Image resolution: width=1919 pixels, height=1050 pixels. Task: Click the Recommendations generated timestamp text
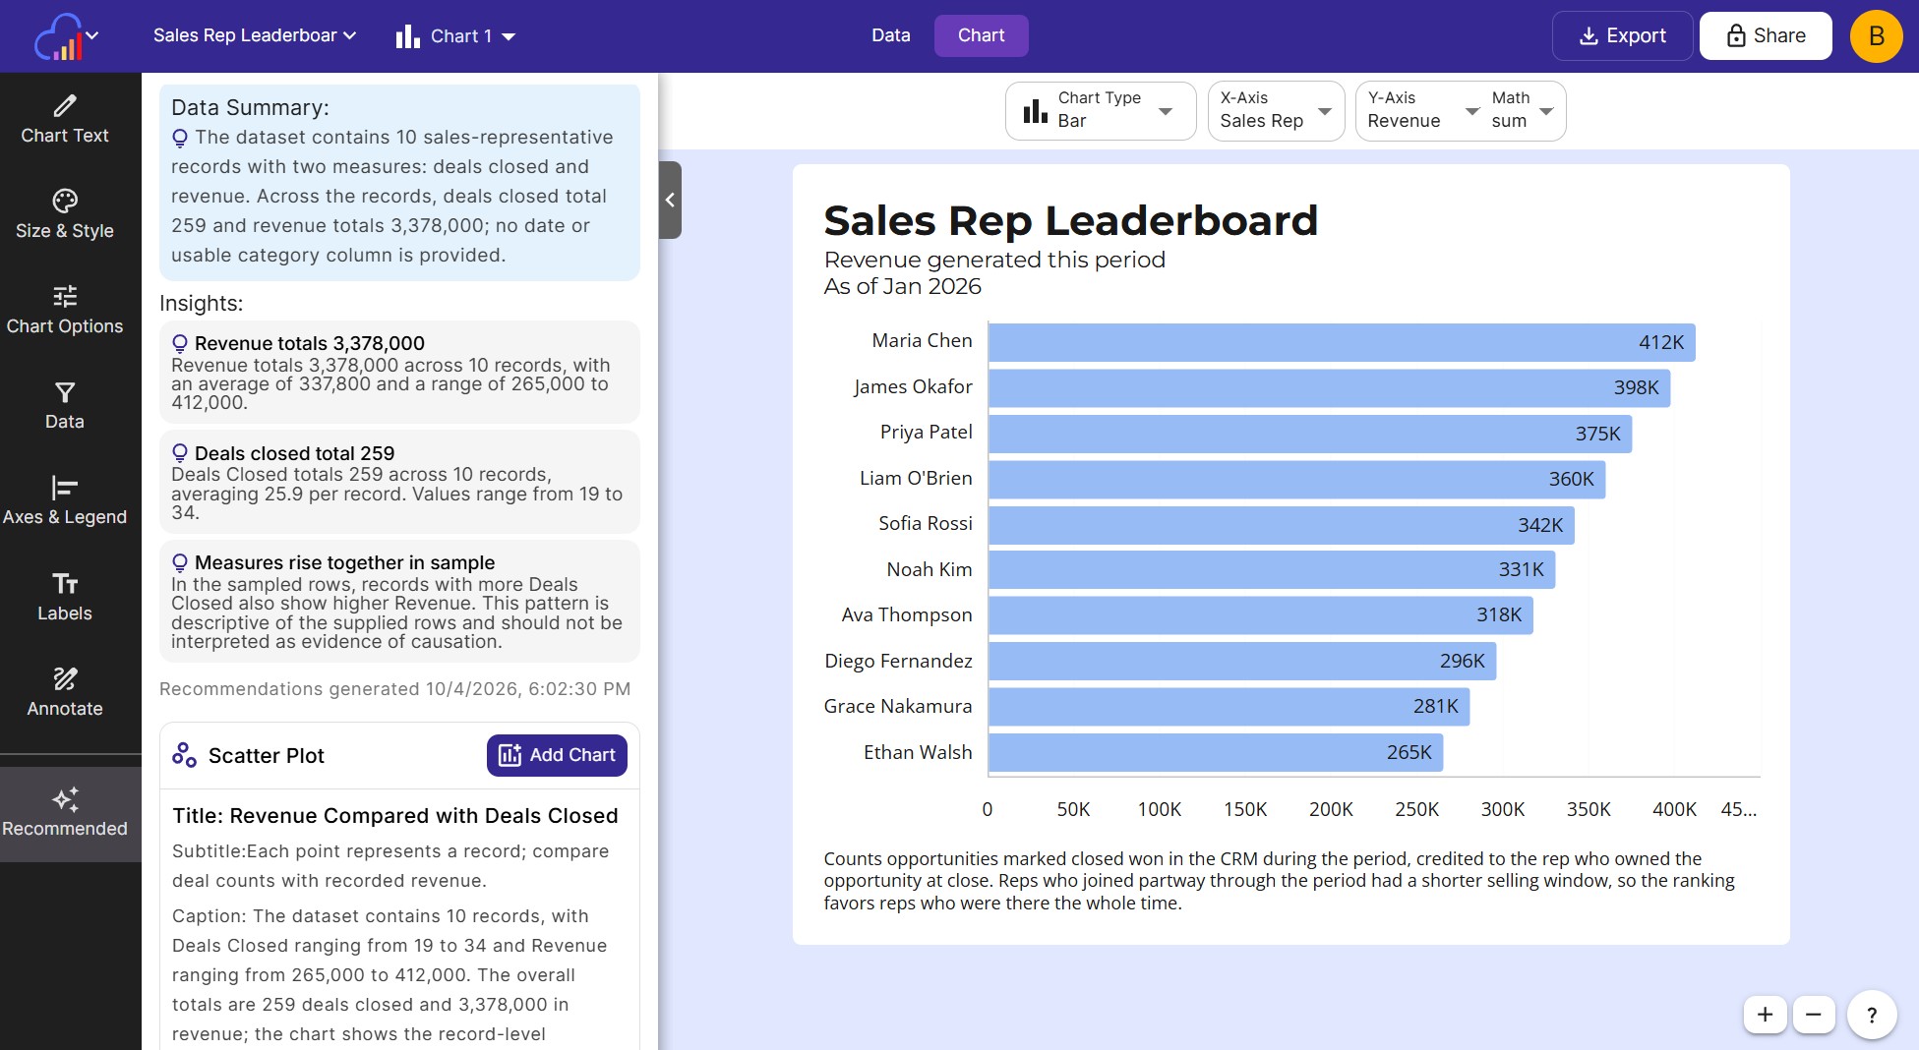point(394,689)
